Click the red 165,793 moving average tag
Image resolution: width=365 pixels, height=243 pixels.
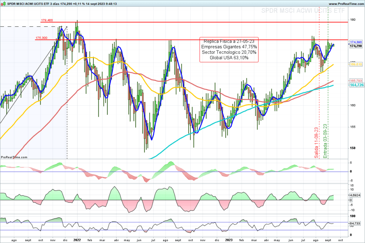point(356,81)
